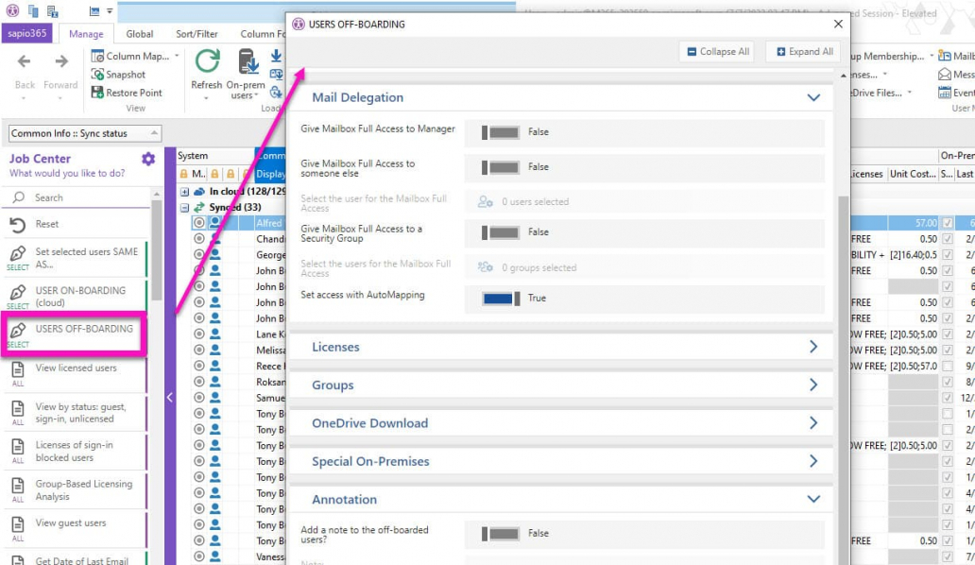Click the Snapshot icon
Image resolution: width=975 pixels, height=565 pixels.
(97, 75)
